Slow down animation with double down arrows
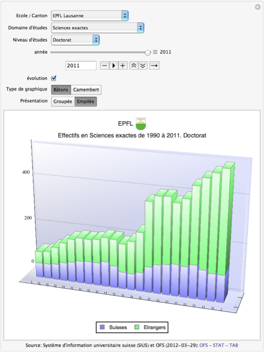264x352 pixels. [x=143, y=66]
